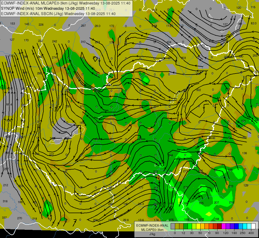
Task: Click the legend tick label 250
Action: (243, 233)
